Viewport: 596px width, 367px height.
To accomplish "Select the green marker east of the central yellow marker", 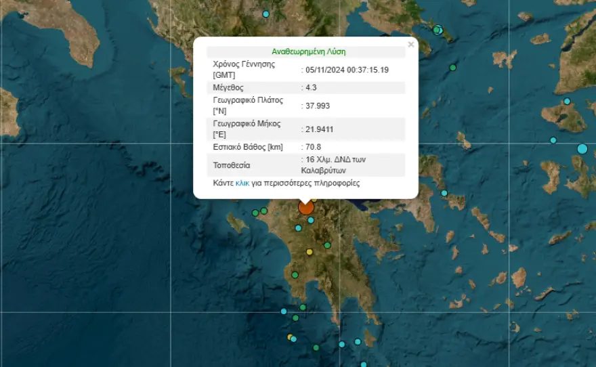I will tap(327, 245).
